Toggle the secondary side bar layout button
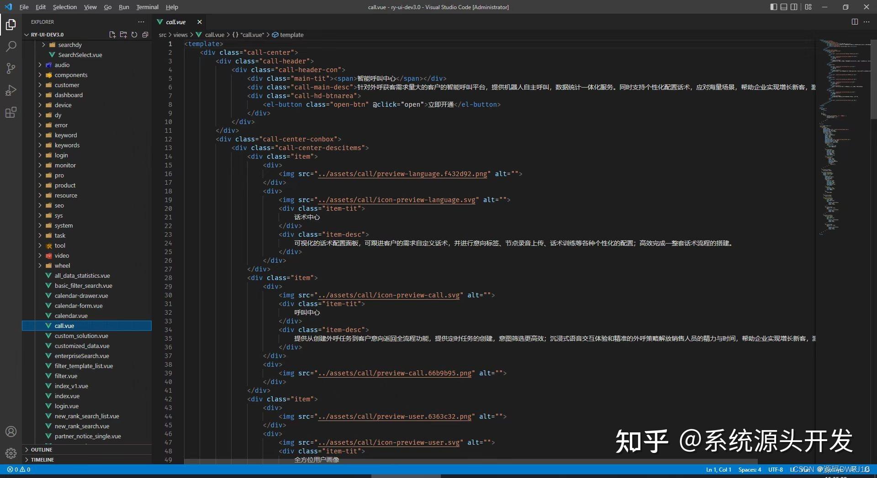The image size is (877, 478). pos(794,7)
